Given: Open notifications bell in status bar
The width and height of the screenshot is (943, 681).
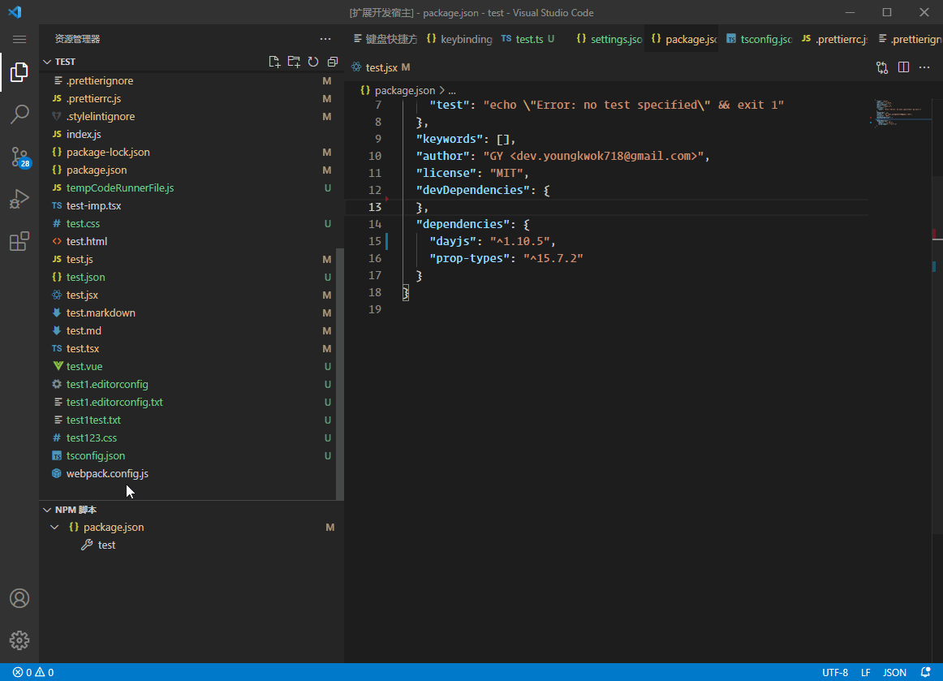Looking at the screenshot, I should click(926, 672).
